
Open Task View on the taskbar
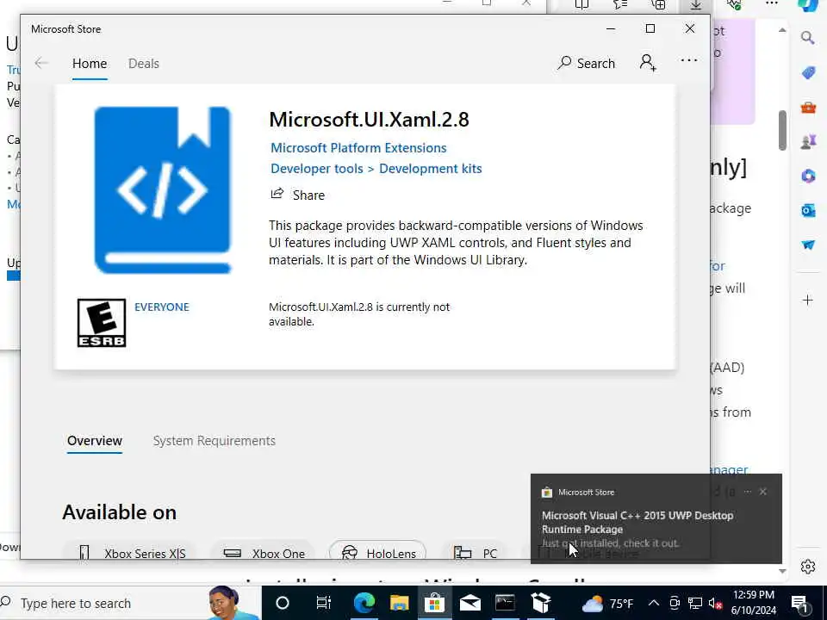[x=323, y=603]
